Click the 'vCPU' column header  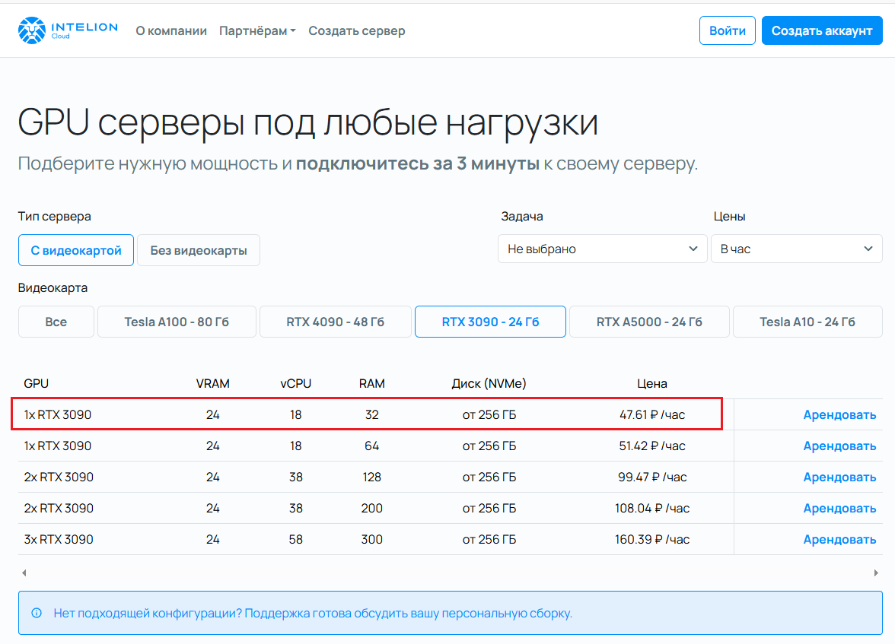(295, 383)
